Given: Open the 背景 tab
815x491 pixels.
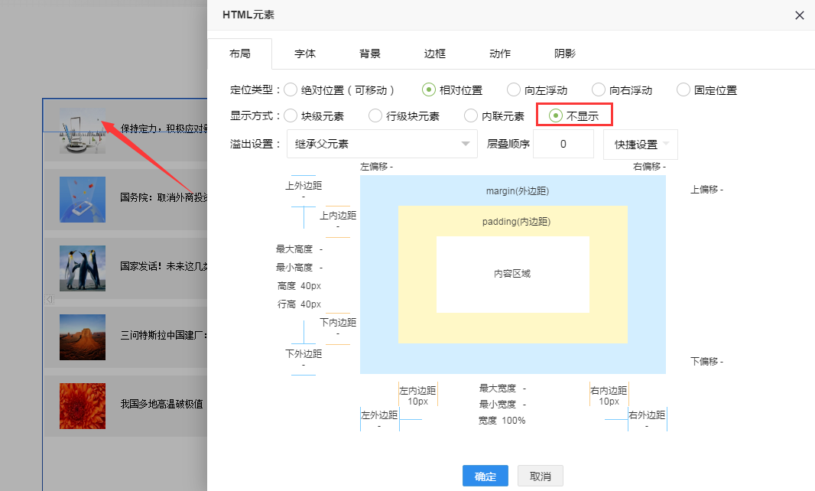Looking at the screenshot, I should click(370, 54).
